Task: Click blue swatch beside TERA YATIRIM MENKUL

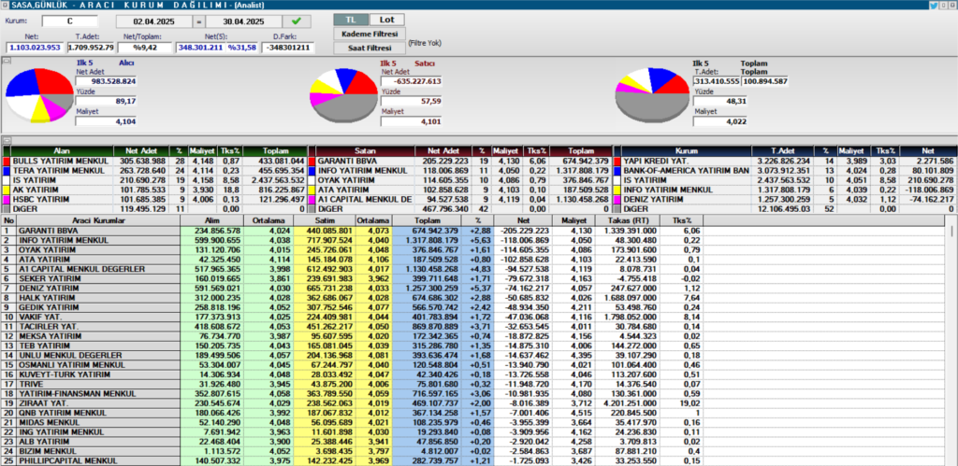Action: [7, 170]
